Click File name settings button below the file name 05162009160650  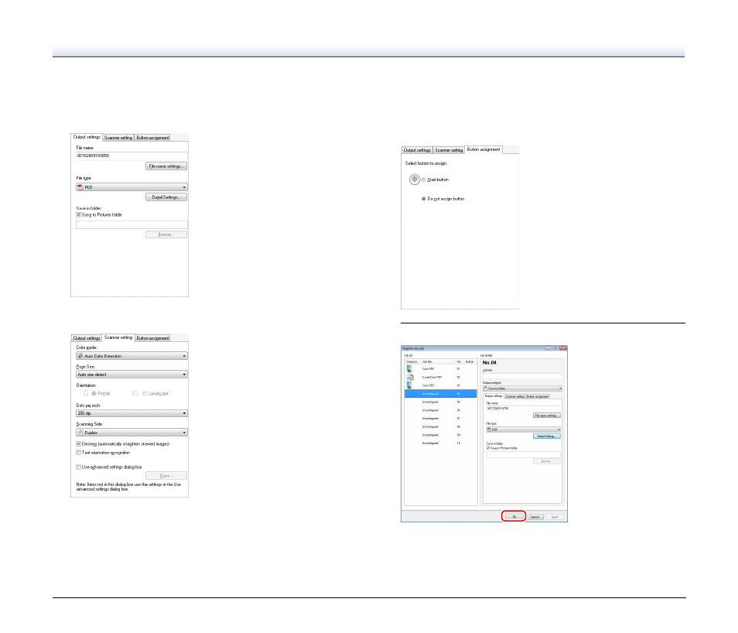pos(166,166)
